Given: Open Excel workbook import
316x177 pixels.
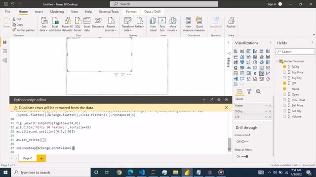Looking at the screenshot, I should point(55,24).
